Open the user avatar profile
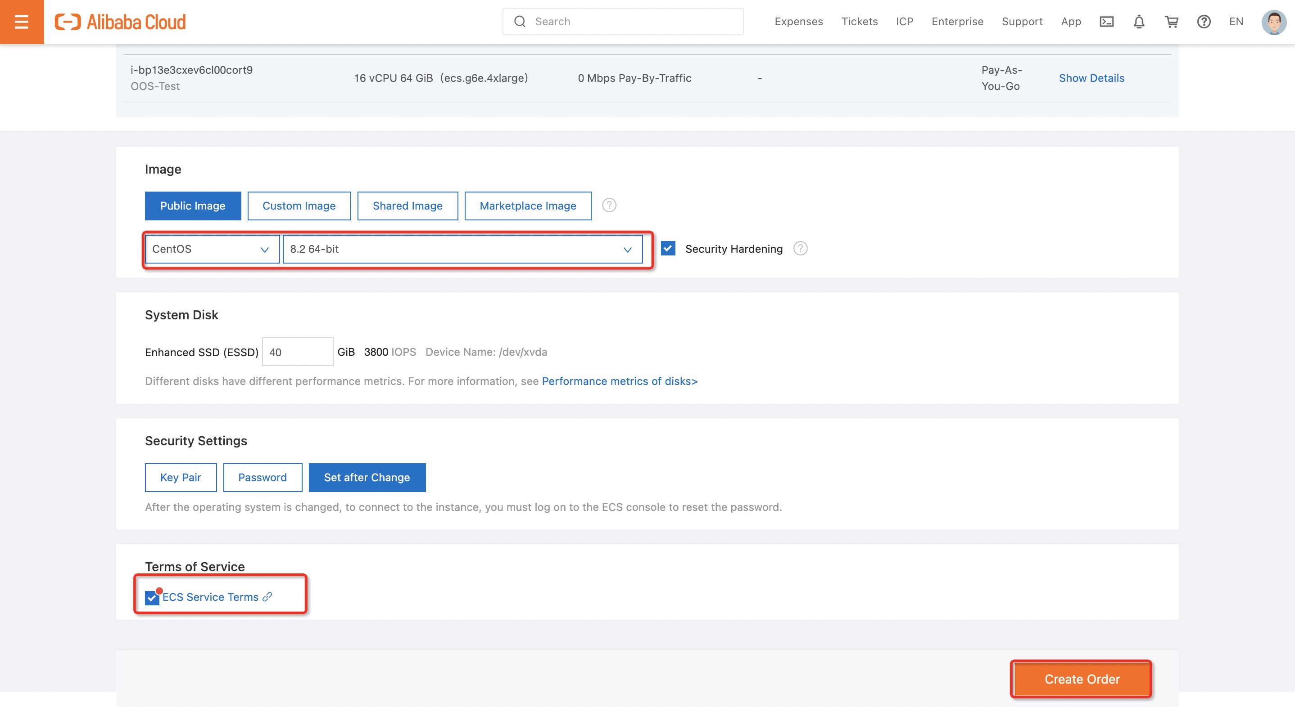This screenshot has height=707, width=1295. (x=1273, y=22)
